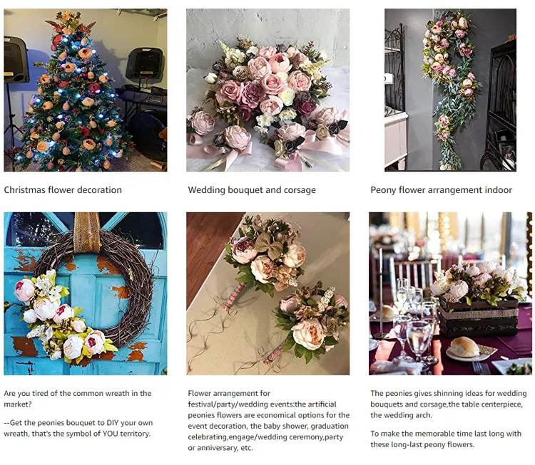Click the bread roll on the plate
535x465 pixels.
click(464, 347)
